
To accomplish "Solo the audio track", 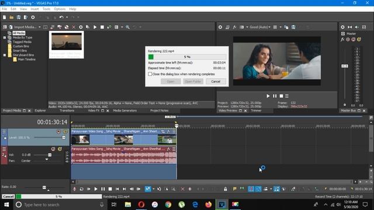I will 60,149.
